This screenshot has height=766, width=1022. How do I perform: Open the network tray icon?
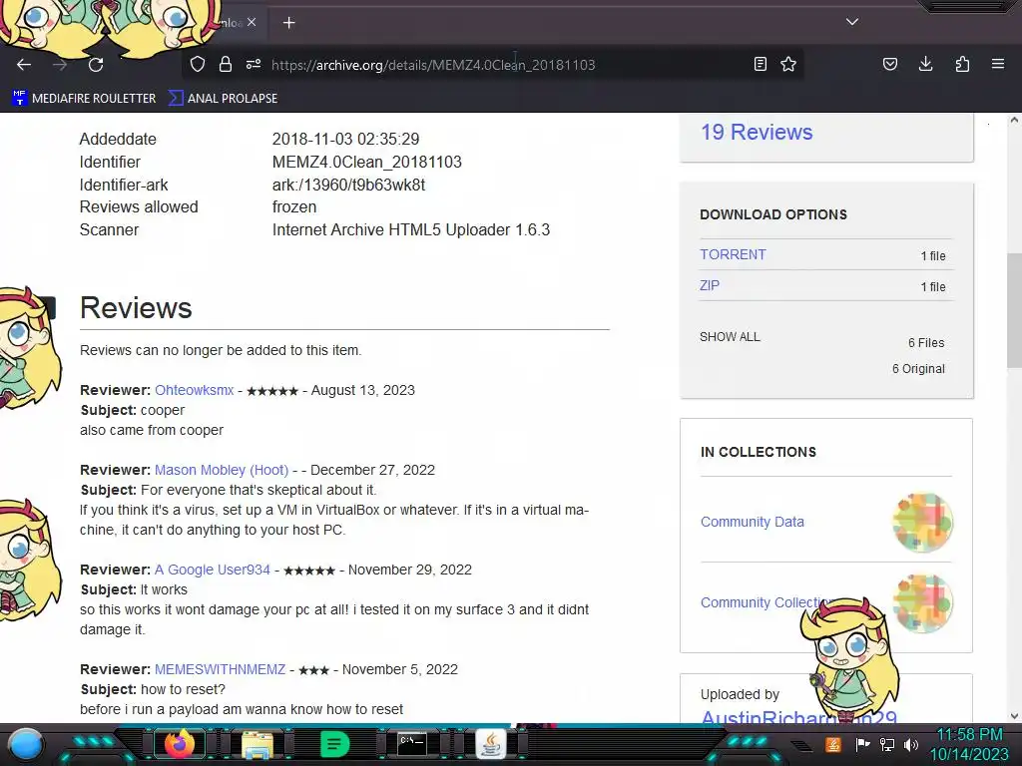(x=887, y=744)
